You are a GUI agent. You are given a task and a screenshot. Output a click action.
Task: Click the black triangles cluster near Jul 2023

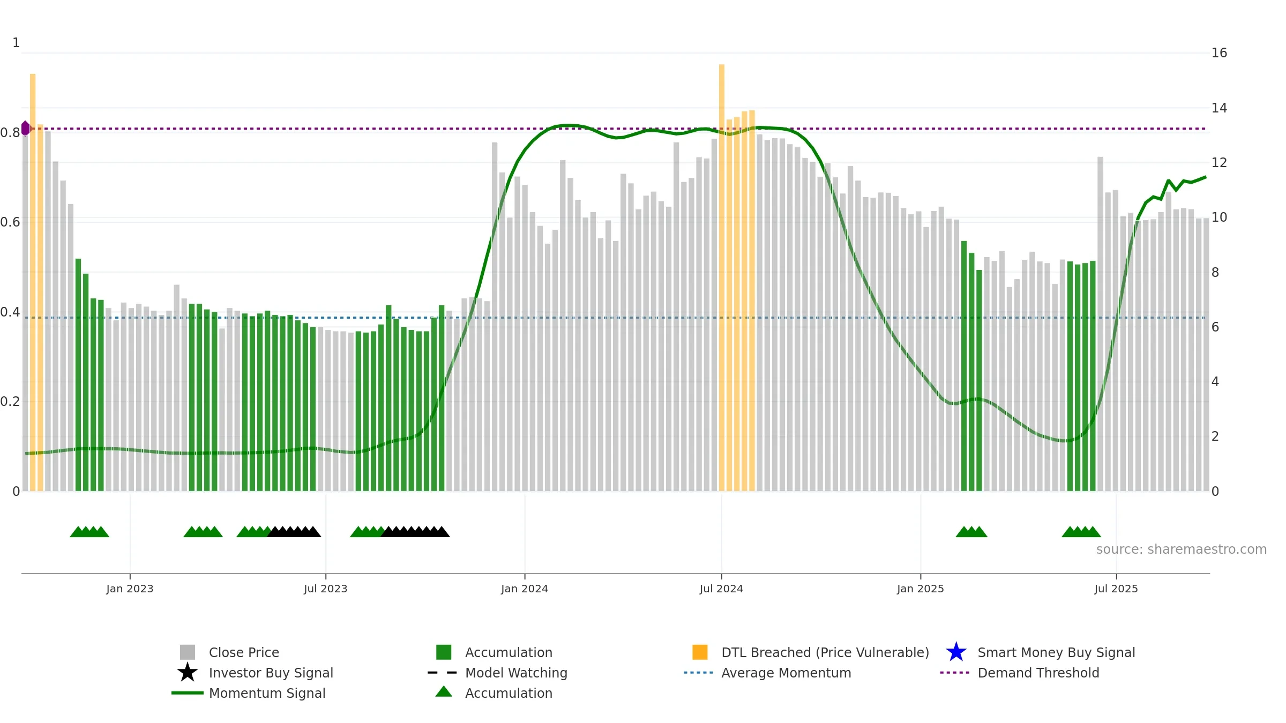click(294, 532)
